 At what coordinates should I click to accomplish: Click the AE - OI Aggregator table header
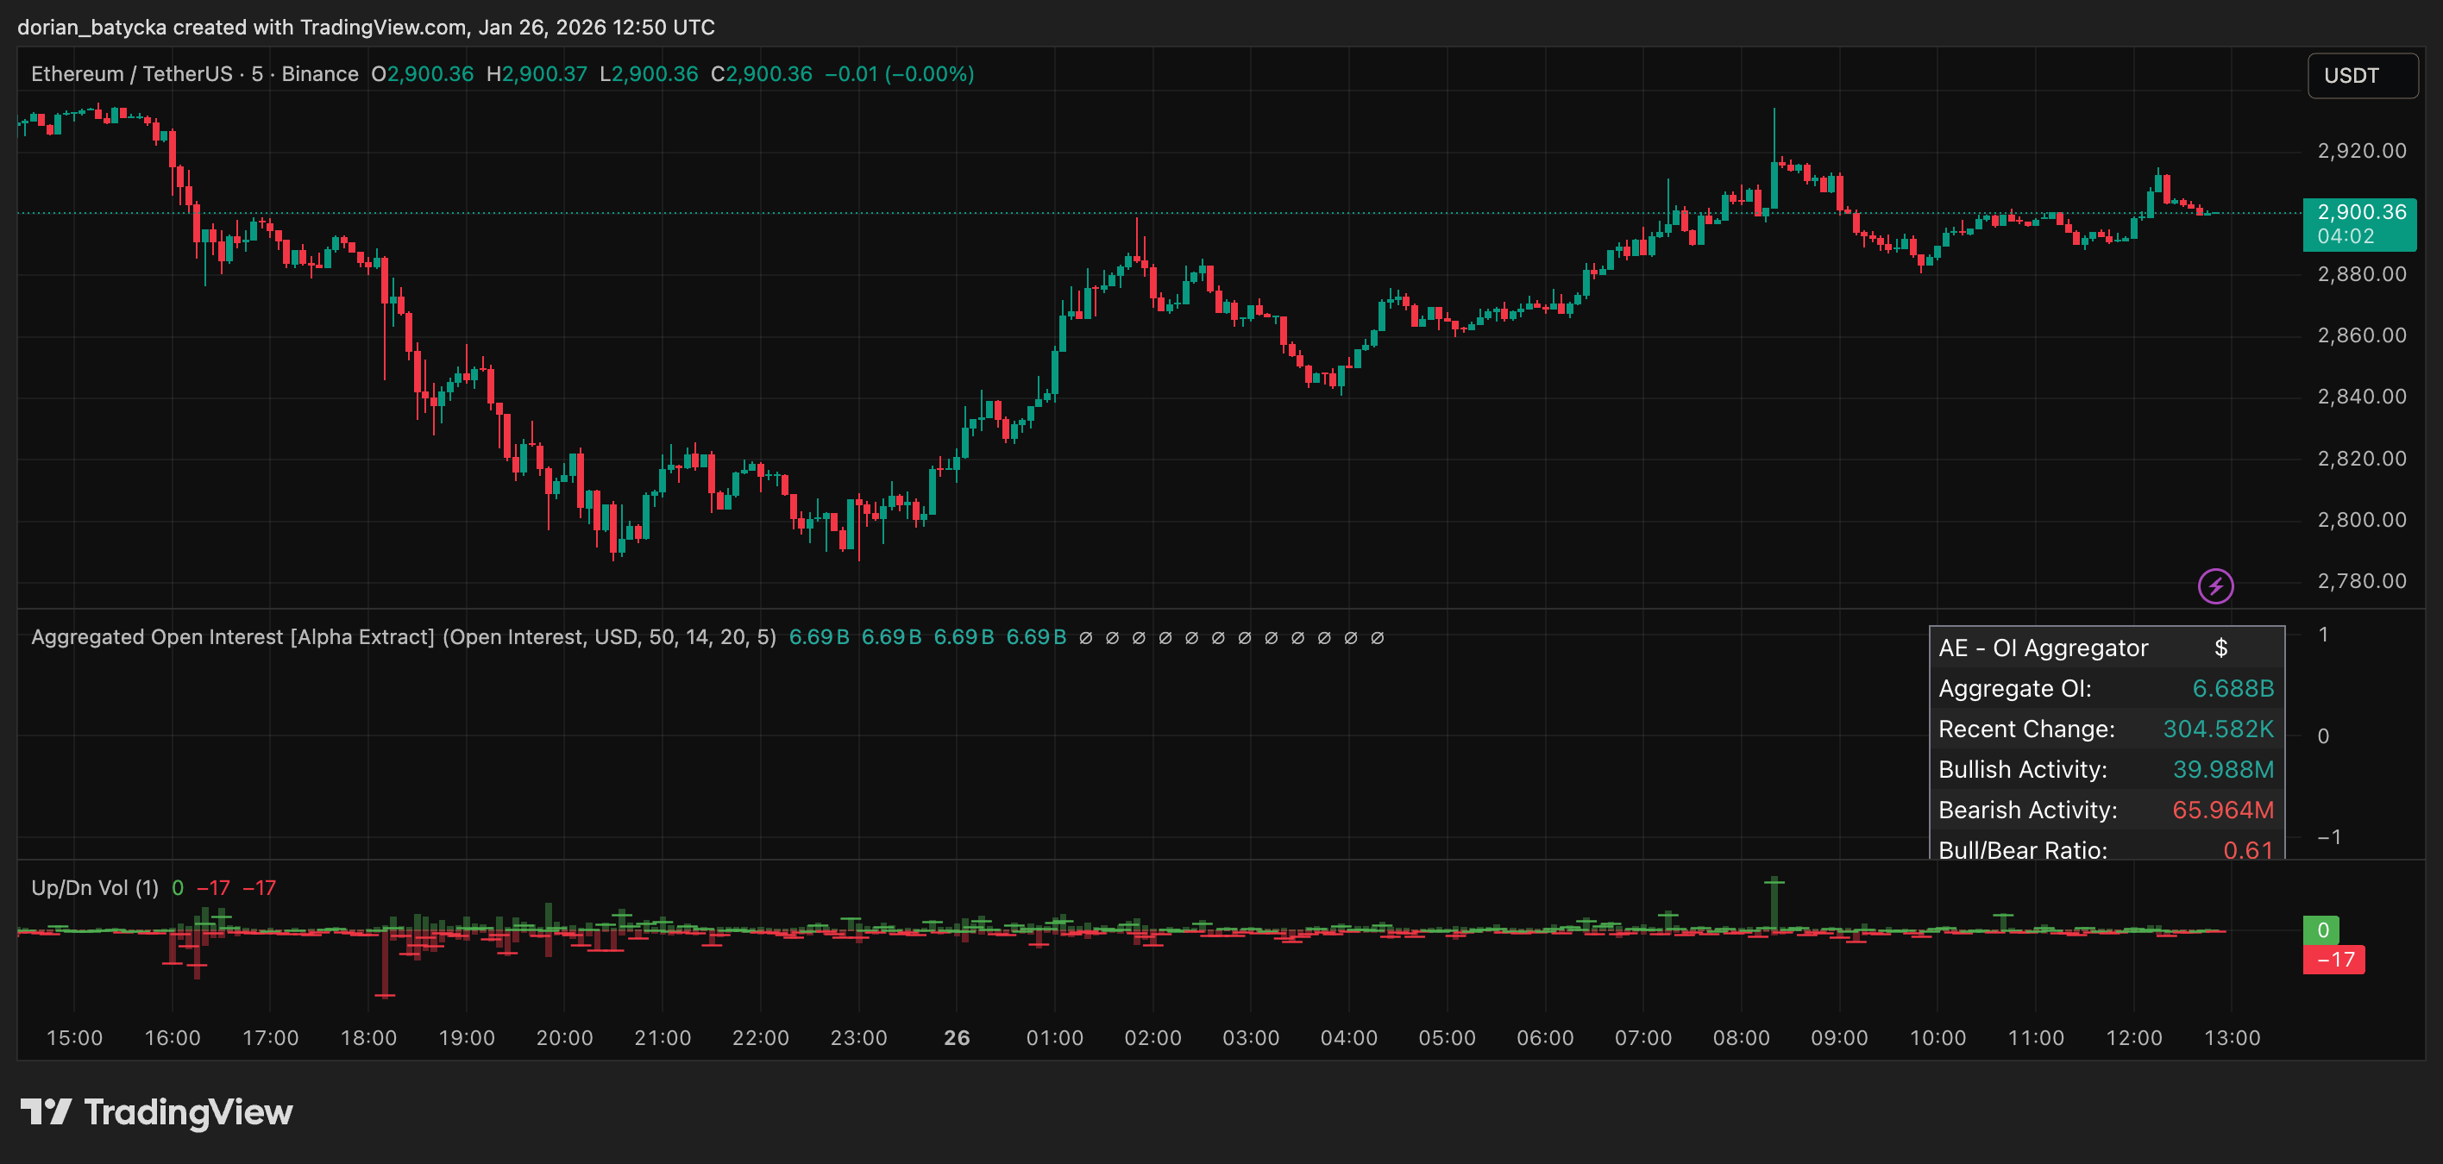(2043, 648)
